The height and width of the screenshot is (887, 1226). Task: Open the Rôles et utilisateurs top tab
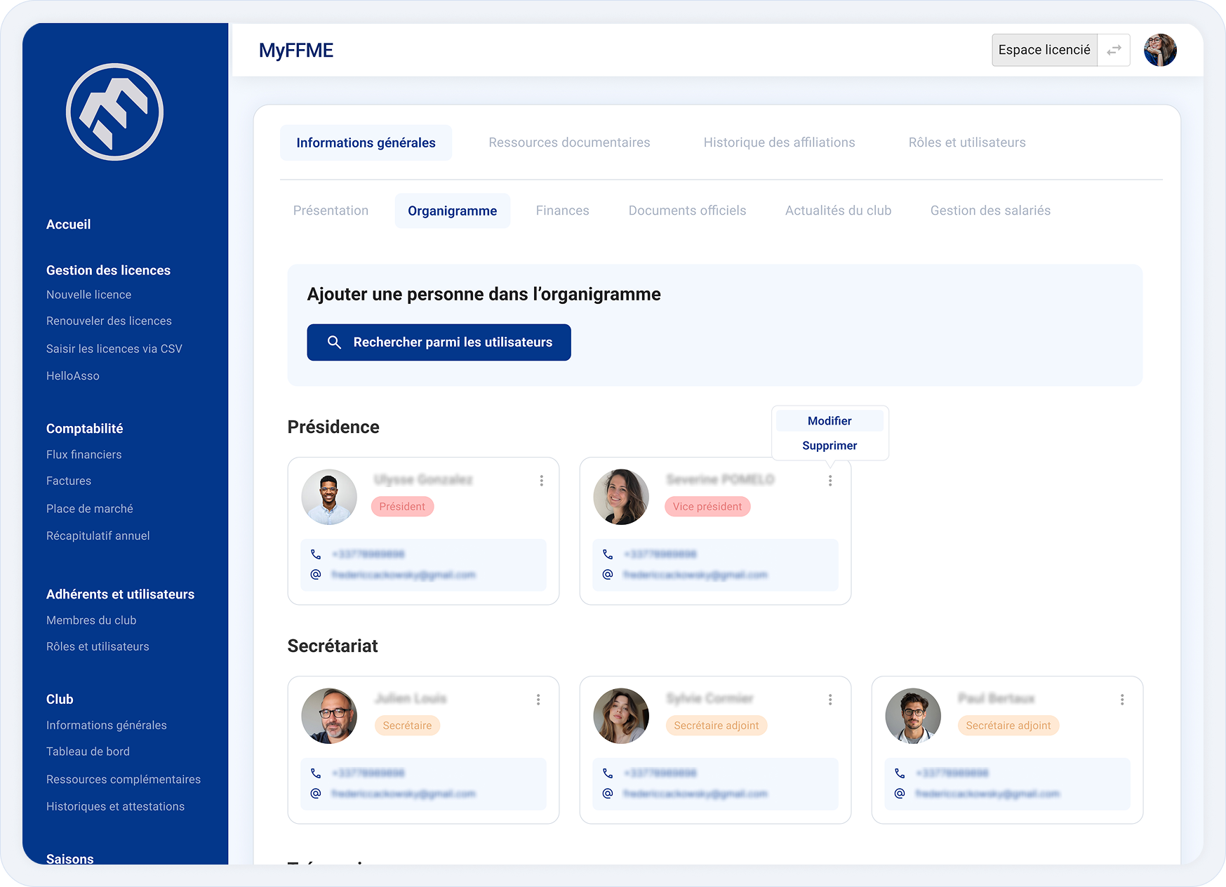click(966, 142)
